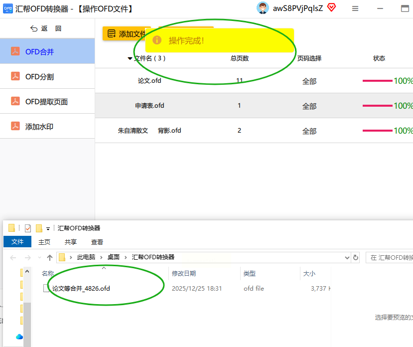Viewport: 413px width, 347px height.
Task: Click the Explorer up-one-level arrow
Action: pyautogui.click(x=49, y=258)
